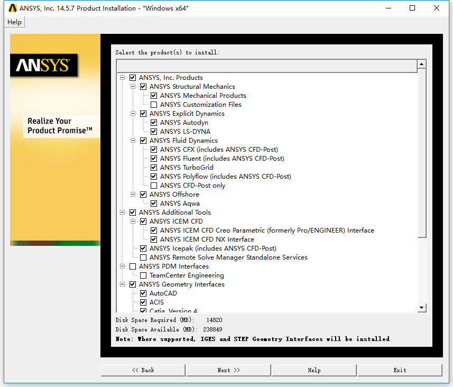Collapse ANSYS ICEM CFD node
This screenshot has height=387, width=453.
pyautogui.click(x=133, y=222)
